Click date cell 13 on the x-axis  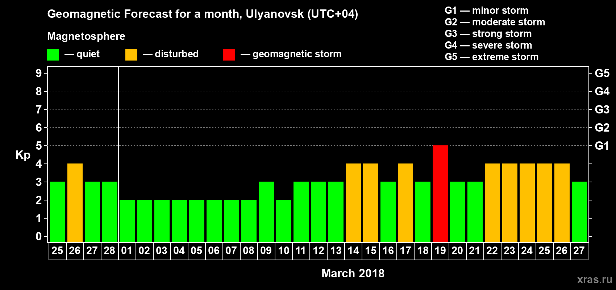tap(336, 251)
